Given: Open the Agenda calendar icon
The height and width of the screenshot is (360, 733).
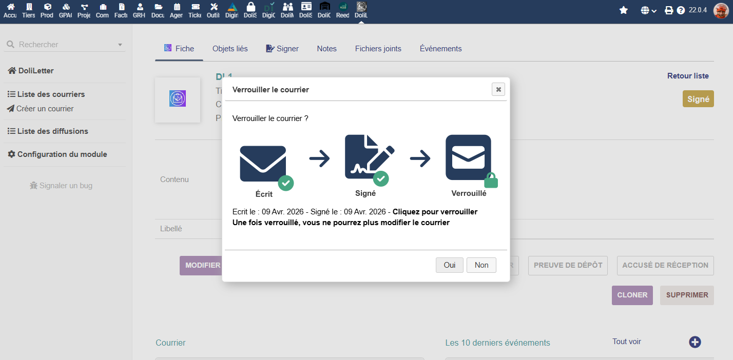Looking at the screenshot, I should point(177,10).
